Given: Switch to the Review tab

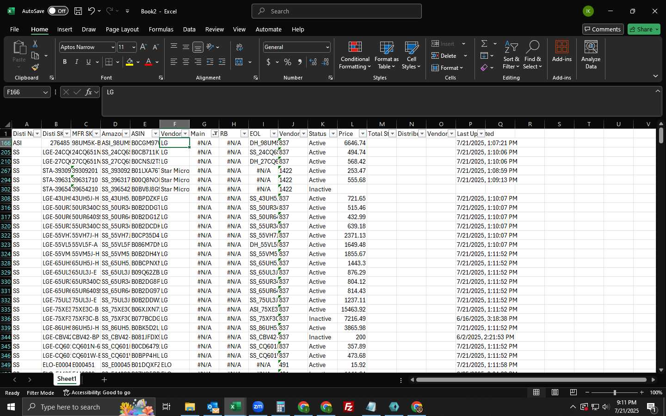Looking at the screenshot, I should (215, 29).
